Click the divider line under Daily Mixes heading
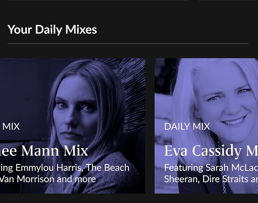This screenshot has width=258, height=203. pyautogui.click(x=128, y=44)
